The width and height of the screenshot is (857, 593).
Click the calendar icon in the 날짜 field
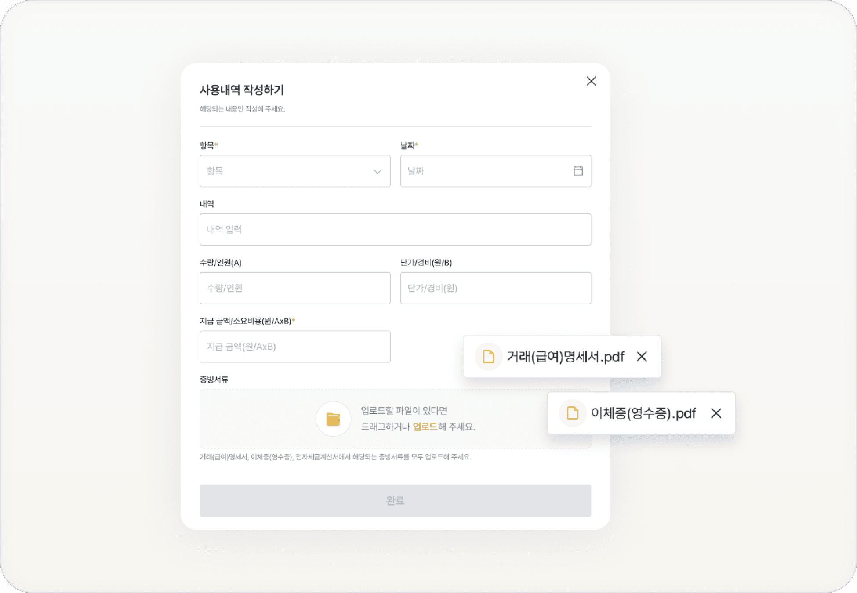pos(578,171)
